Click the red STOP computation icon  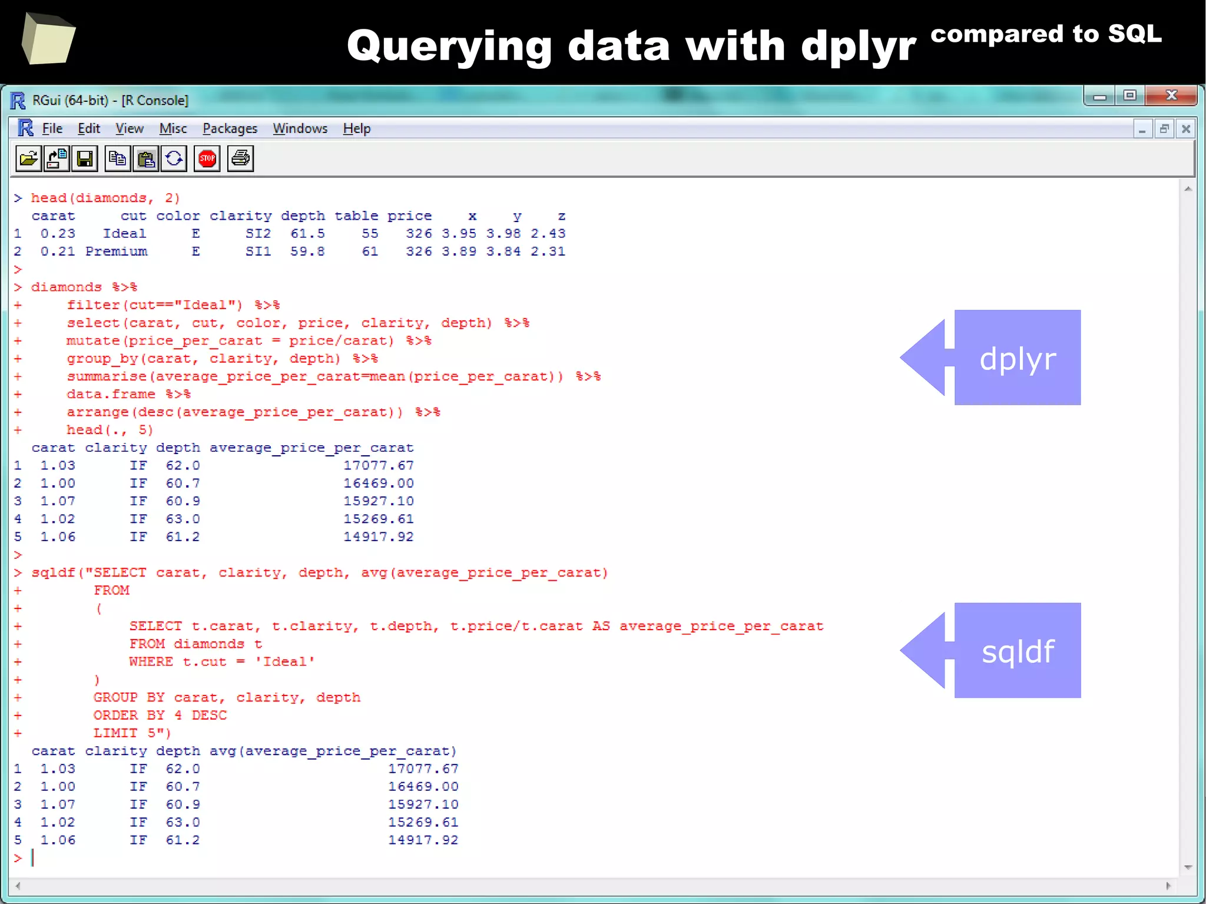coord(207,158)
